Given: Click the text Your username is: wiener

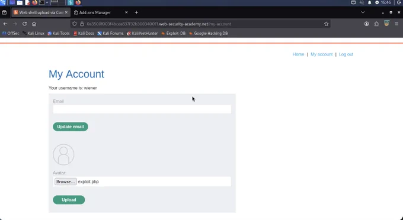Looking at the screenshot, I should [73, 88].
